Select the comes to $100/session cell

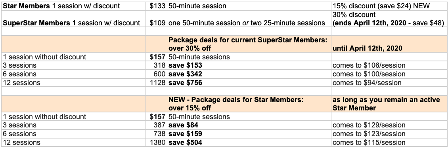[x=389, y=74]
